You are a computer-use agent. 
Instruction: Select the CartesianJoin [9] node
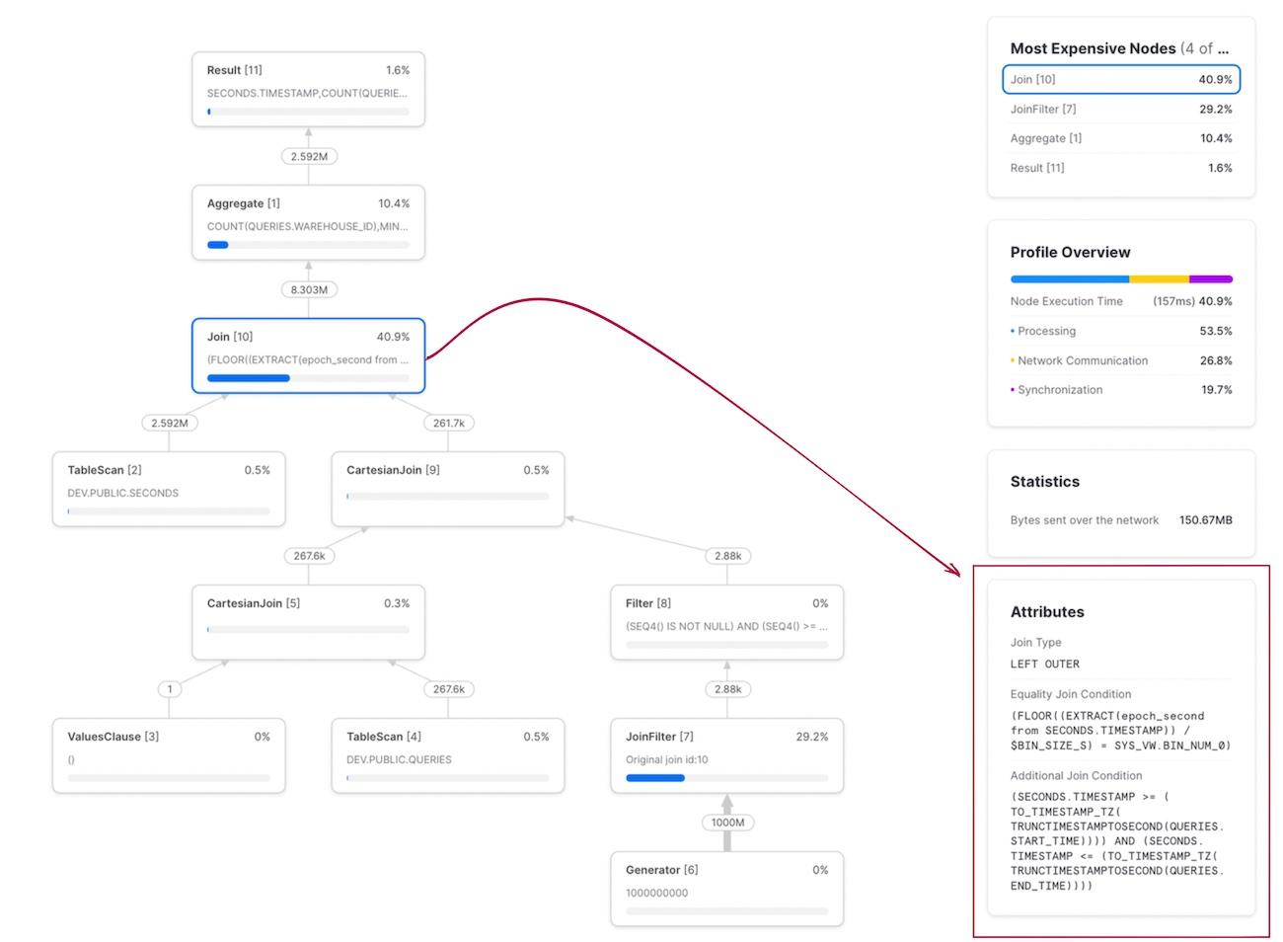[448, 490]
